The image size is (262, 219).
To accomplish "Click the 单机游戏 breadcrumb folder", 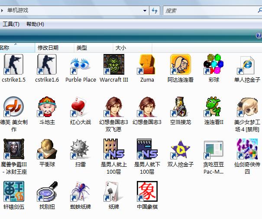I will [18, 10].
